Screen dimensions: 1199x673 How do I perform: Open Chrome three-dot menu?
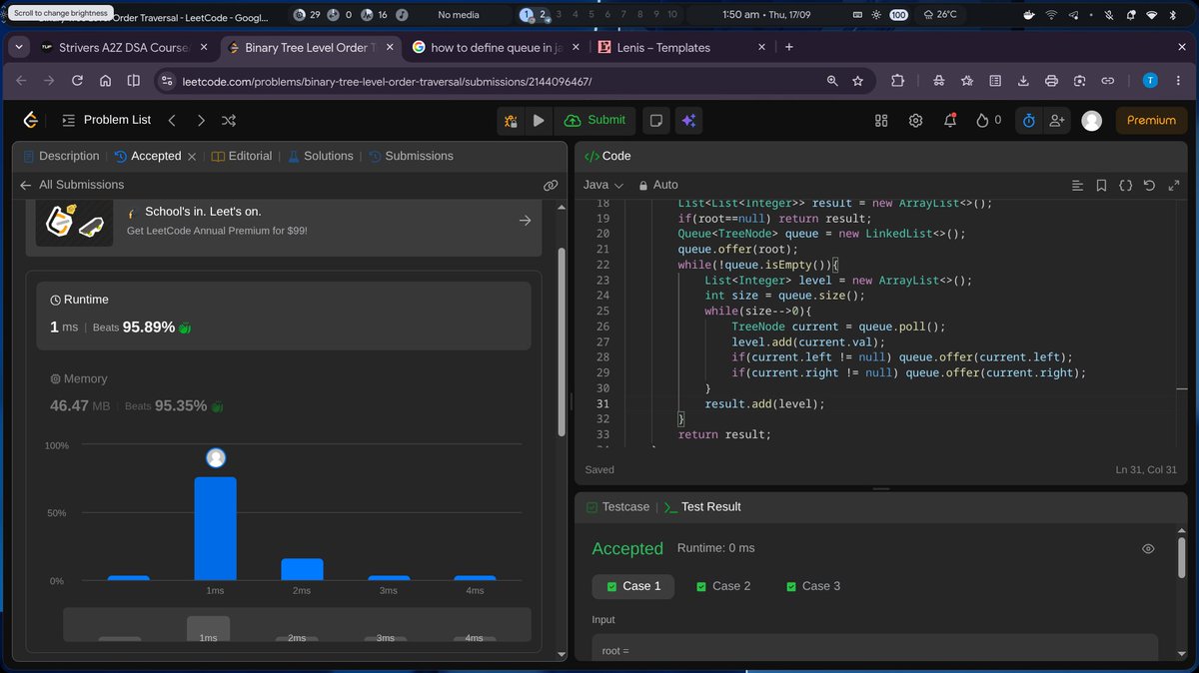1179,82
